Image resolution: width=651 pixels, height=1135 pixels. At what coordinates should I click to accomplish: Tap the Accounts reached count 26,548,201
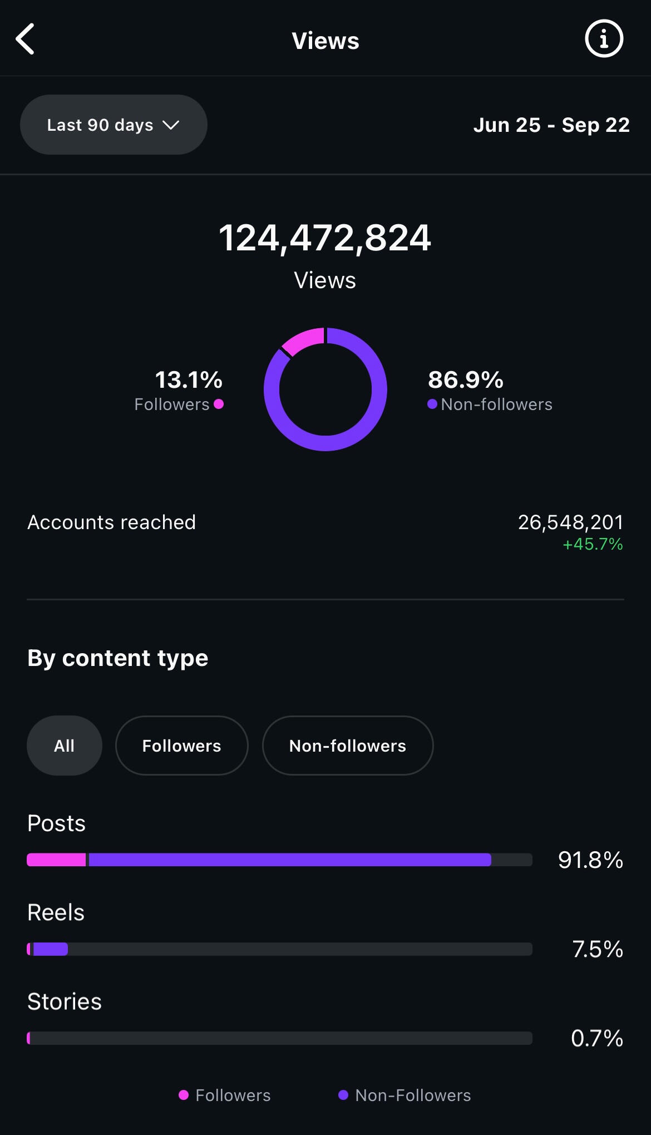[570, 522]
